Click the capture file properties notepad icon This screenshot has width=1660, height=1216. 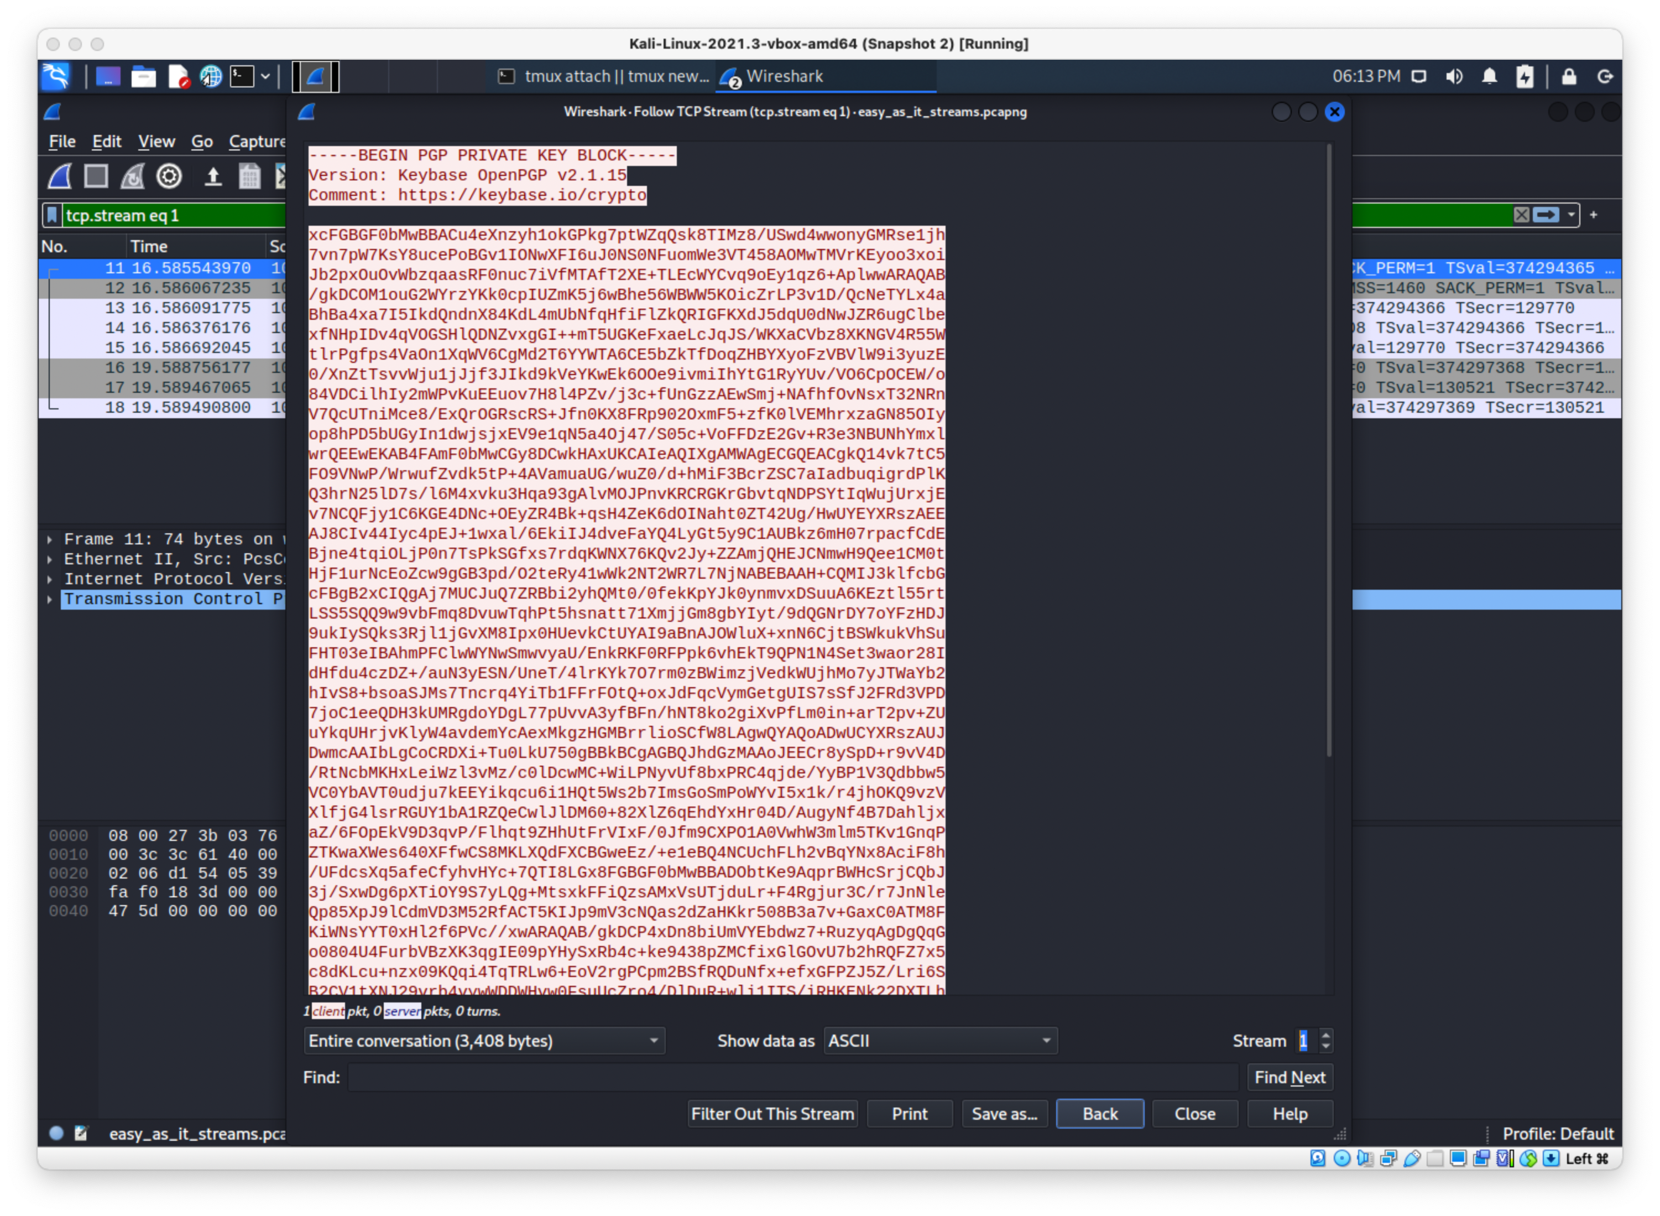tap(81, 1134)
